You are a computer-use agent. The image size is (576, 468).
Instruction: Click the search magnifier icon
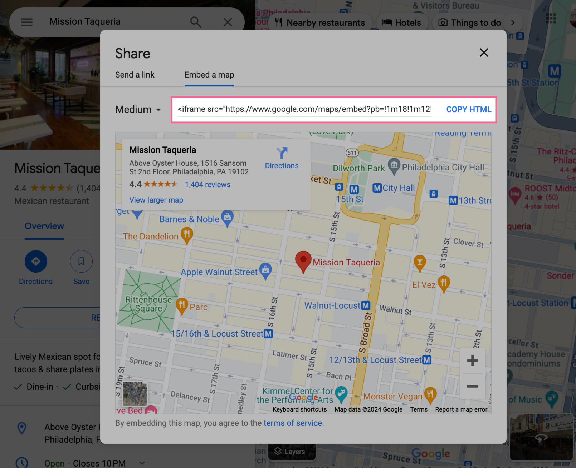click(x=195, y=22)
